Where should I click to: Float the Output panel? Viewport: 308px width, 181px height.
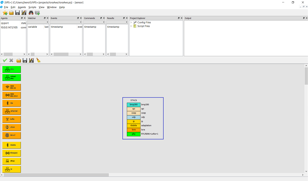303,18
